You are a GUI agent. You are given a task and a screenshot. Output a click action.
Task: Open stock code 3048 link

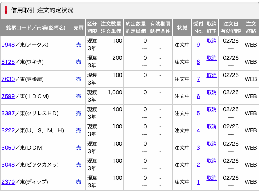coord(8,165)
